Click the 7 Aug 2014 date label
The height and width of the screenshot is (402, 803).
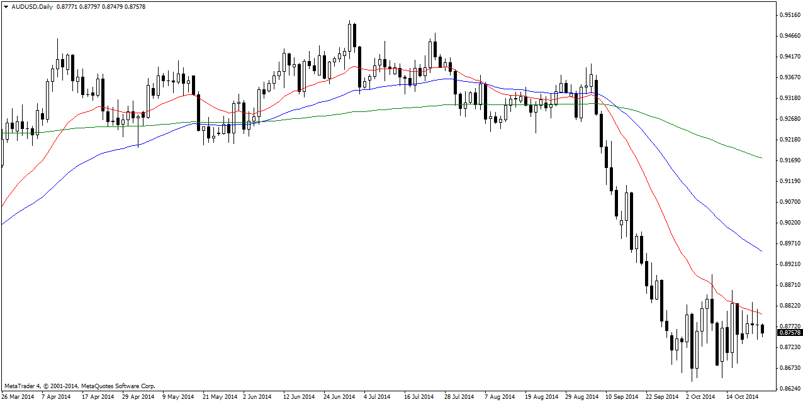pyautogui.click(x=499, y=397)
